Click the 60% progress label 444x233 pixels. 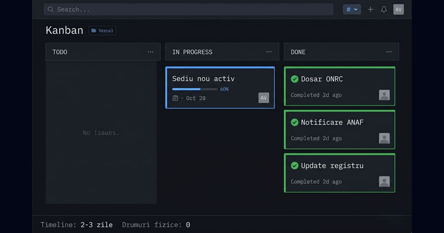tap(224, 89)
